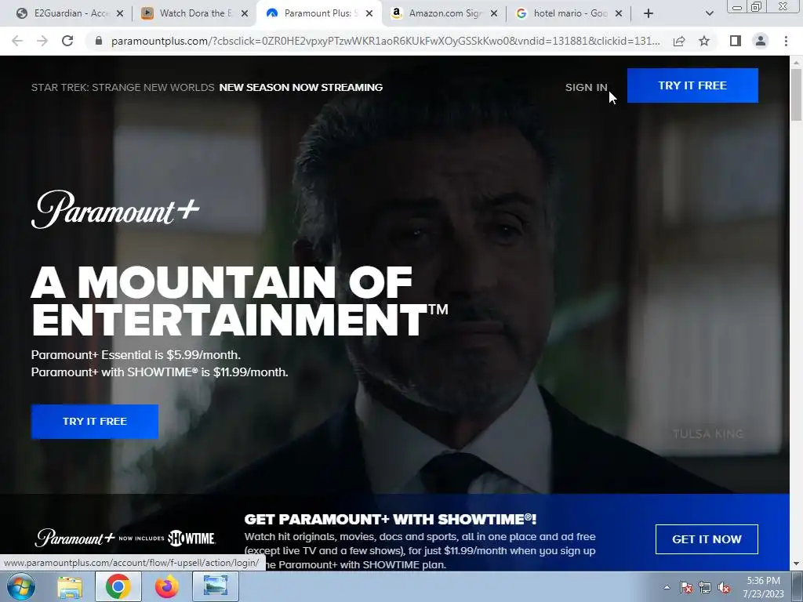
Task: Click the Chrome taskbar icon
Action: pyautogui.click(x=118, y=586)
